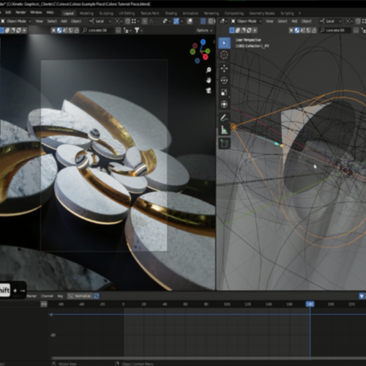Select the Scale tool in toolbar
This screenshot has height=366, width=366.
224,92
